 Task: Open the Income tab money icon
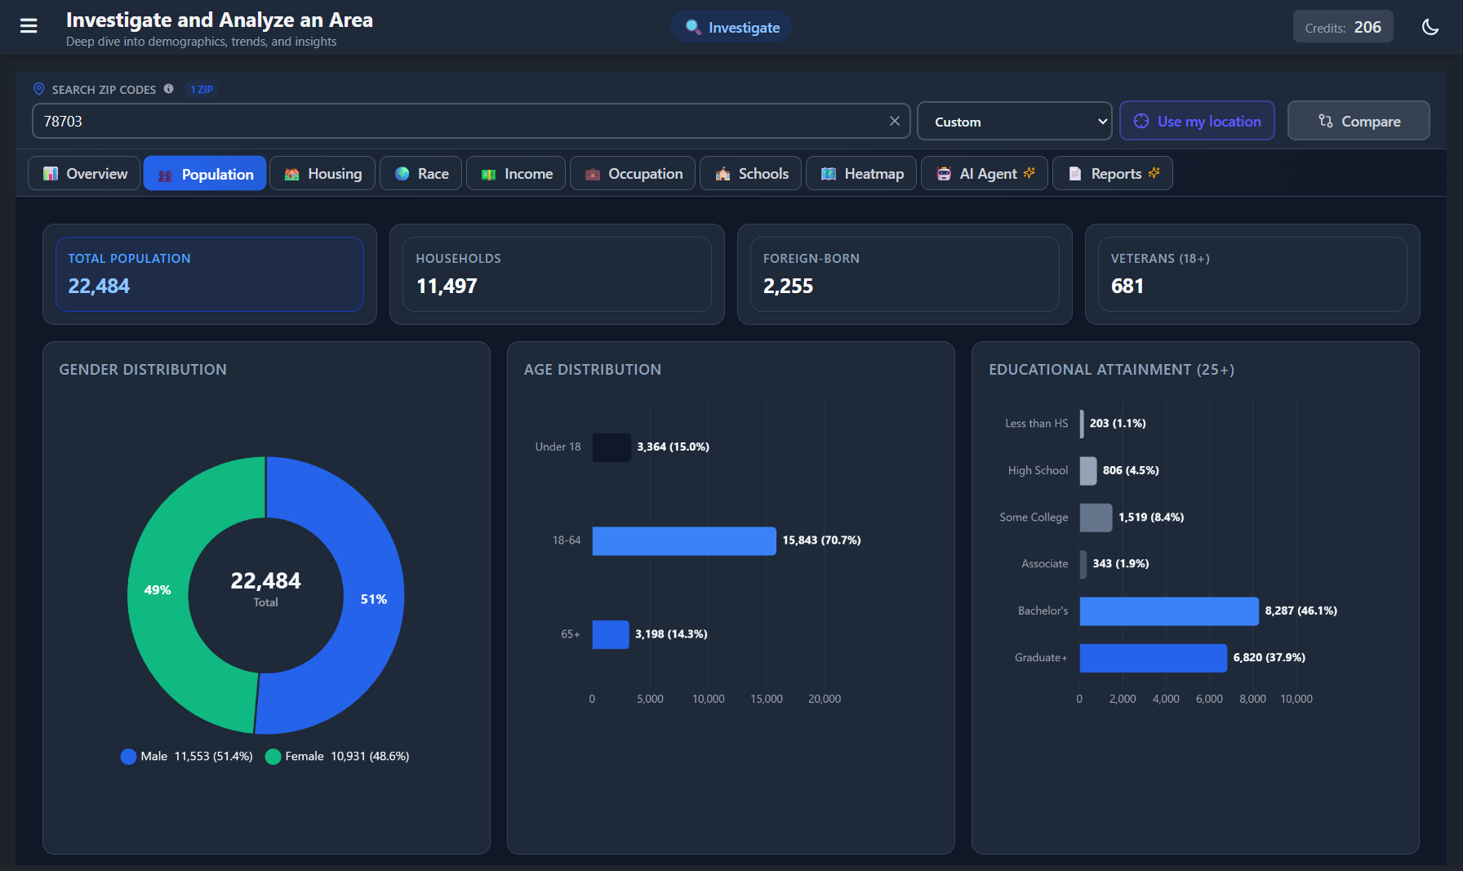pos(489,174)
